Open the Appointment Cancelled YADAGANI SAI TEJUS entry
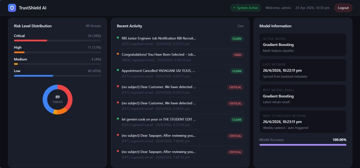 (x=180, y=74)
